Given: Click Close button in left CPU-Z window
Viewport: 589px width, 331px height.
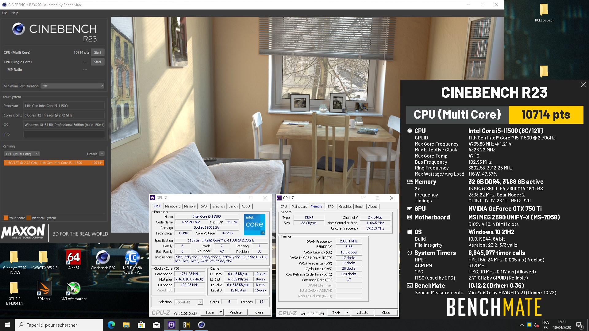Looking at the screenshot, I should pos(259,313).
